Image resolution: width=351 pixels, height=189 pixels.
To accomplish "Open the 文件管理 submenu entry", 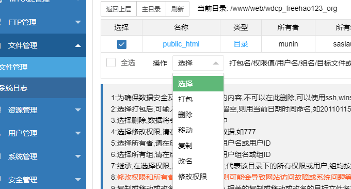I will click(x=43, y=67).
